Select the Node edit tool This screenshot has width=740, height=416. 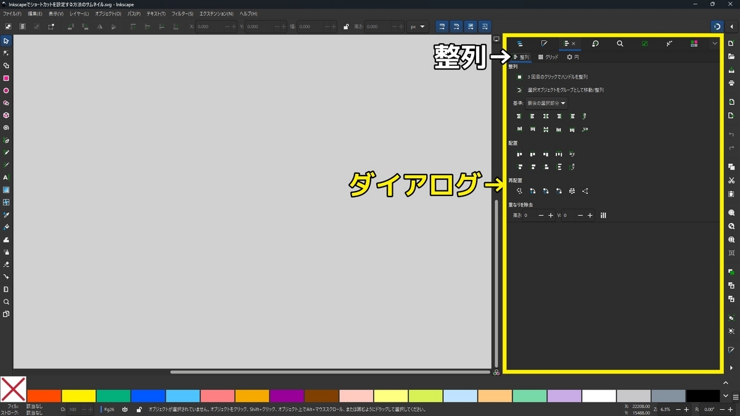tap(6, 53)
